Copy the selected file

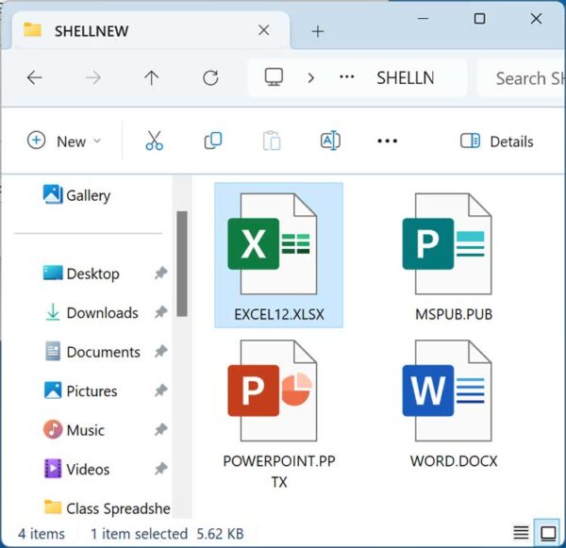tap(213, 141)
